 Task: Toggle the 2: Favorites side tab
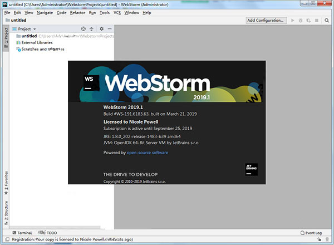(x=6, y=183)
